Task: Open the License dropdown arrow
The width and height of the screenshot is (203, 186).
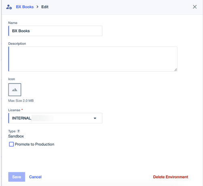Action: (x=95, y=118)
